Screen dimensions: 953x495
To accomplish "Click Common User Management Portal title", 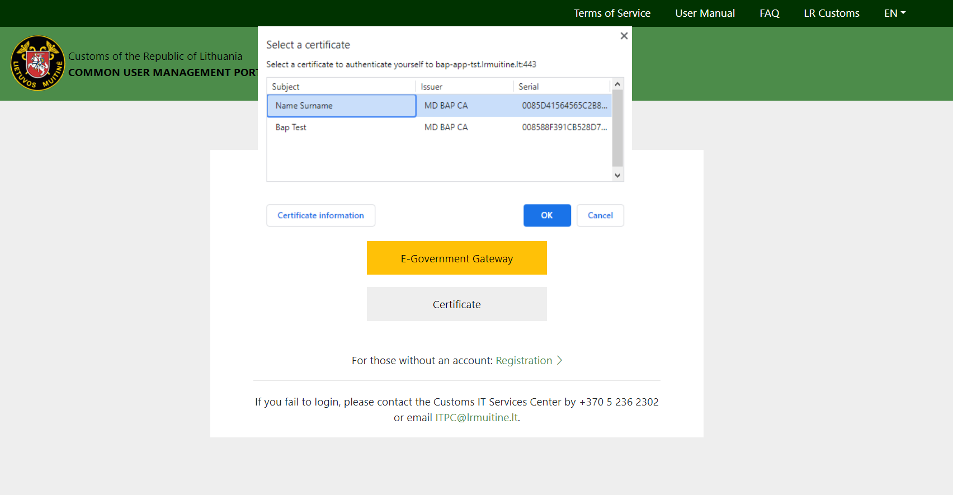I will (x=163, y=73).
